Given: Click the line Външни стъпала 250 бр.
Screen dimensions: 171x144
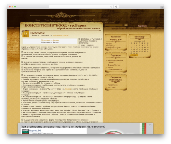Looking at the screenshot, I should point(41,83).
